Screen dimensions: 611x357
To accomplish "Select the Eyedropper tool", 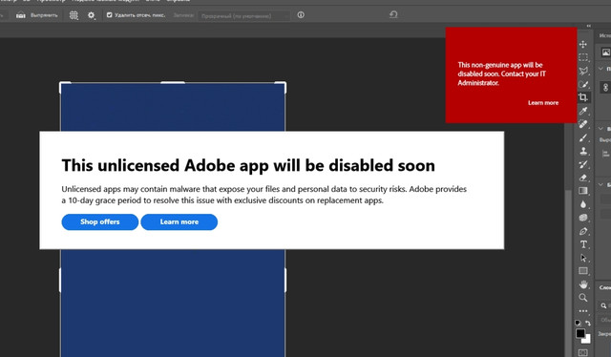I will pyautogui.click(x=583, y=111).
